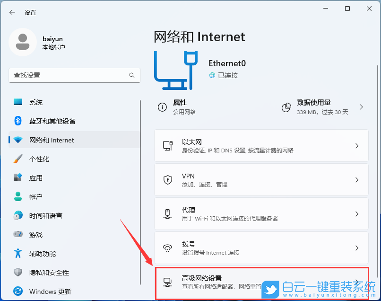Open the 帐户 settings section
This screenshot has width=381, height=301.
tap(36, 197)
